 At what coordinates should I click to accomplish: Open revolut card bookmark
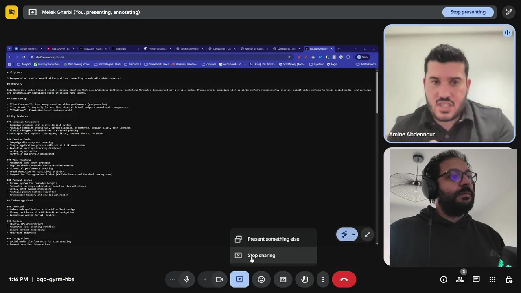pos(232,64)
